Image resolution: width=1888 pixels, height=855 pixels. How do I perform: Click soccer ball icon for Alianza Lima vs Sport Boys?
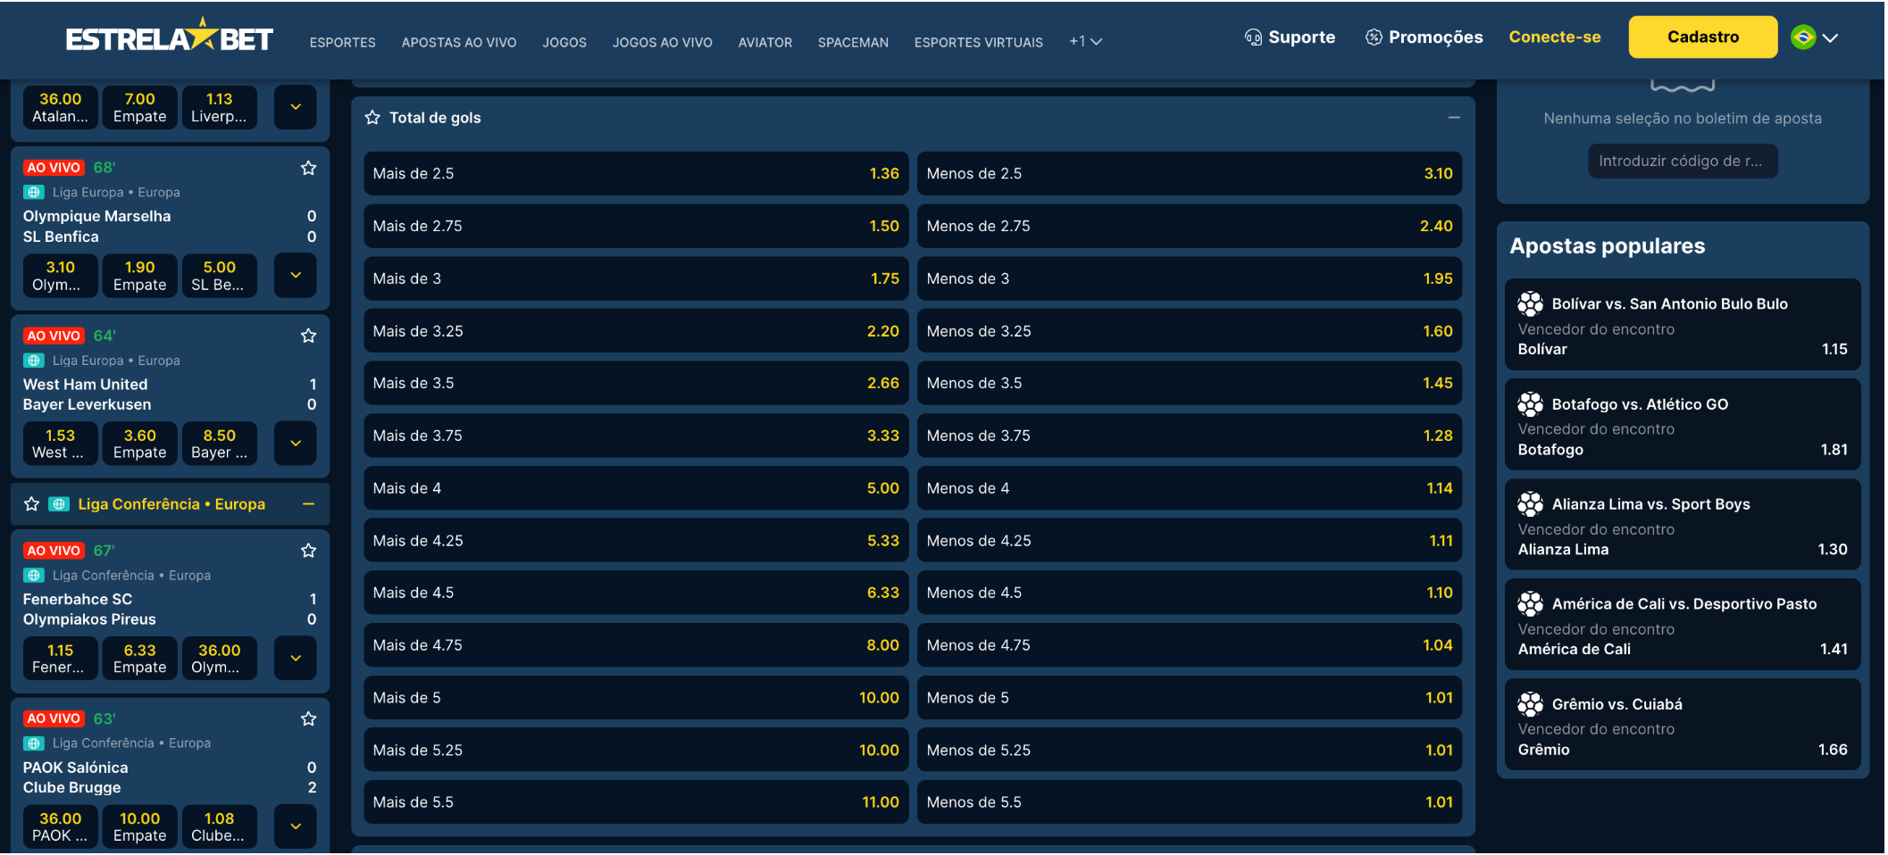[x=1530, y=504]
